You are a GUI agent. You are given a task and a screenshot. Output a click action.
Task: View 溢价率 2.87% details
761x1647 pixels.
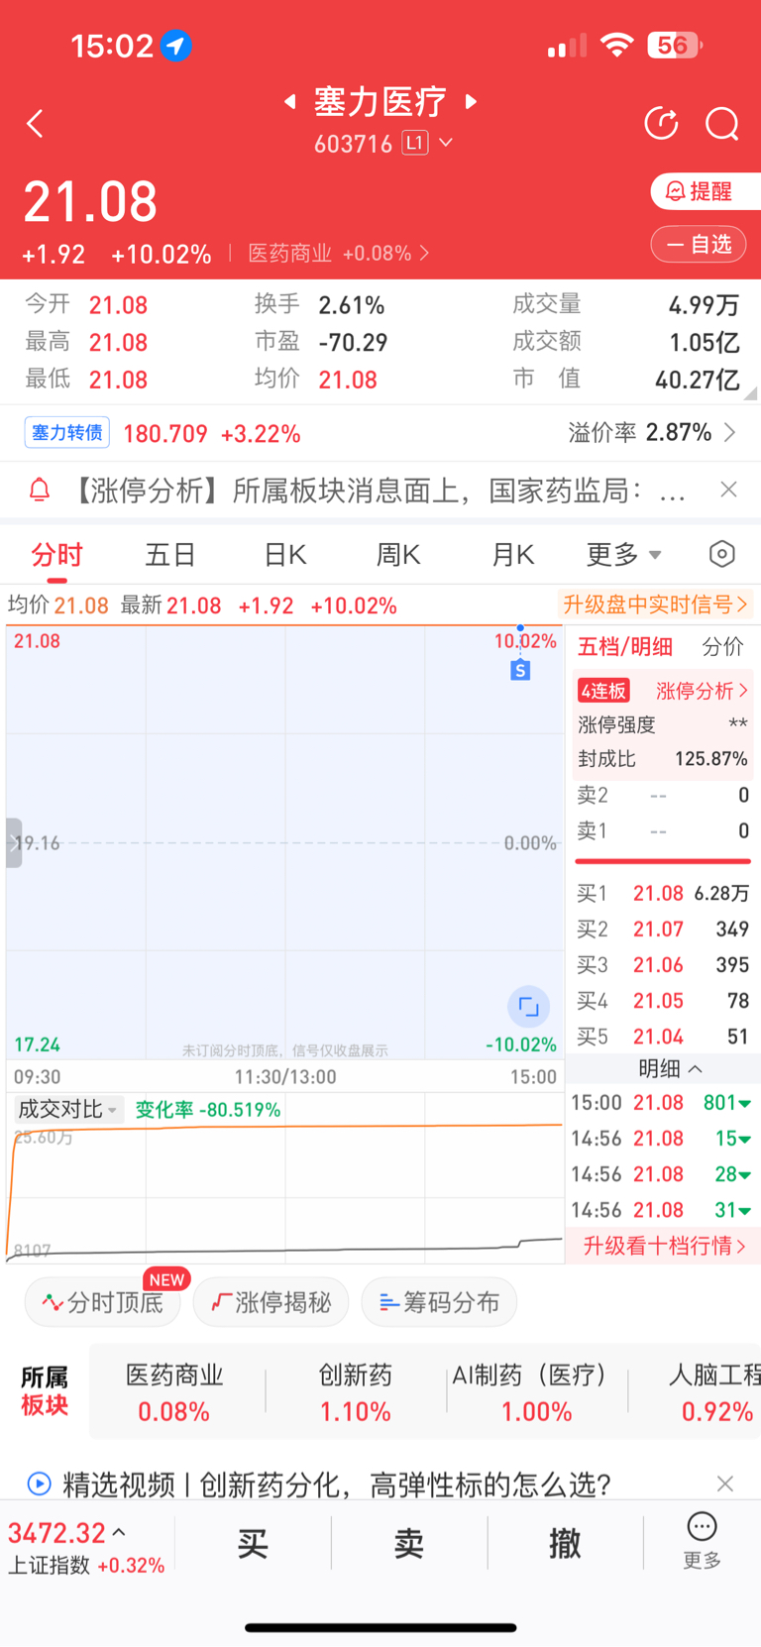tap(652, 433)
